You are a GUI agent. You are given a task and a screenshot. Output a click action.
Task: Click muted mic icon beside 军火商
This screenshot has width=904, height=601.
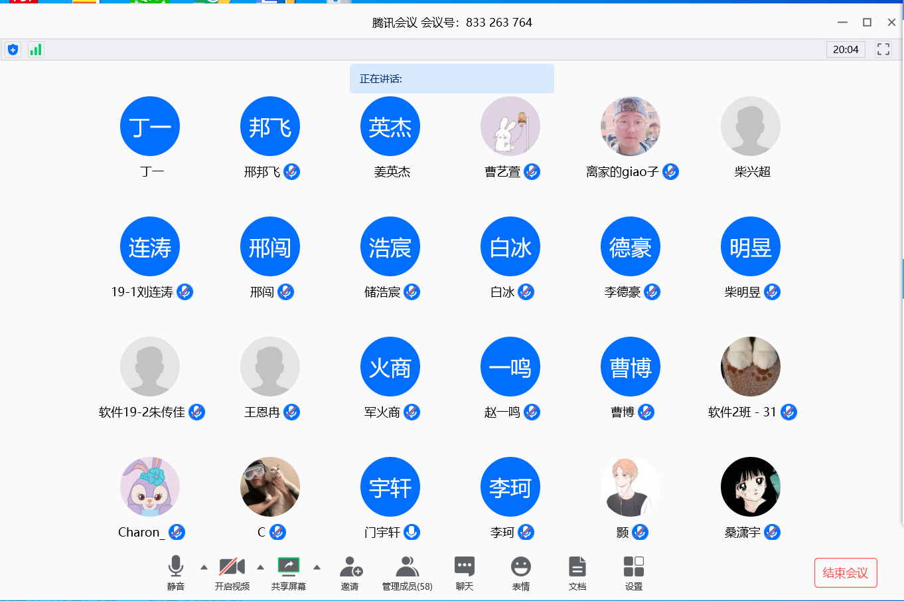412,412
